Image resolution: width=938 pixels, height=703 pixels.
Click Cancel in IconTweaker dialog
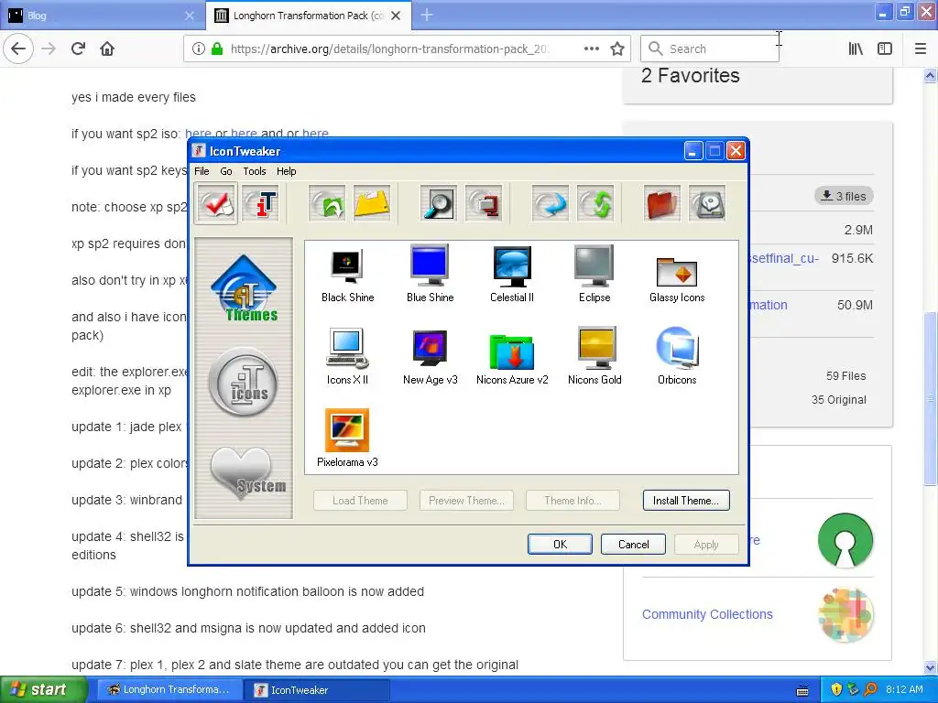[x=633, y=544]
